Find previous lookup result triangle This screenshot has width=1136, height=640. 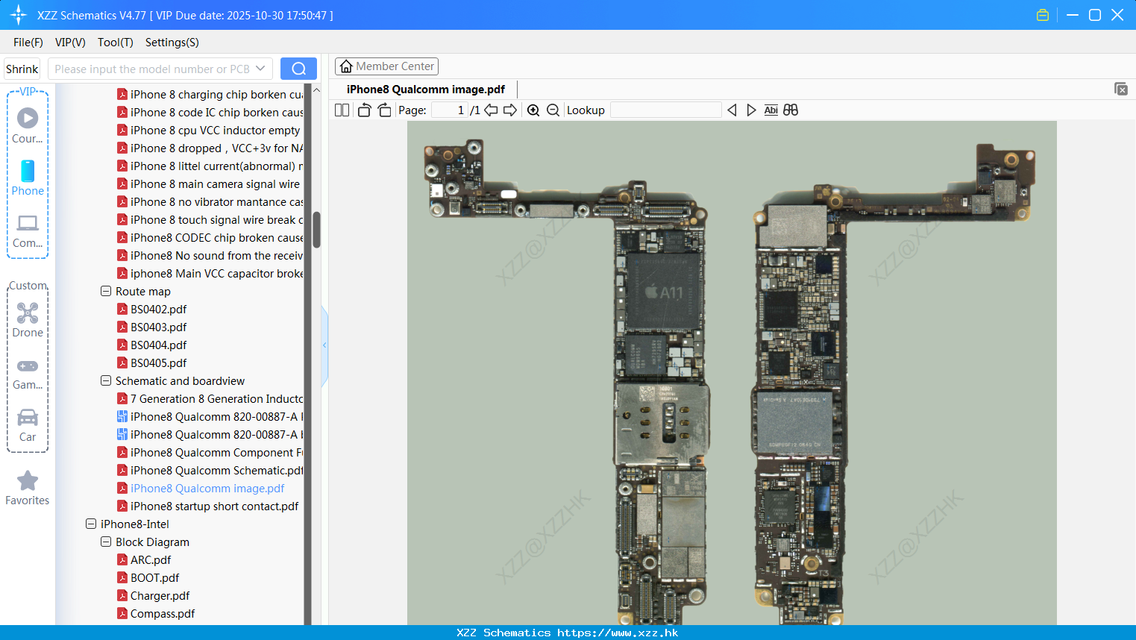(732, 110)
